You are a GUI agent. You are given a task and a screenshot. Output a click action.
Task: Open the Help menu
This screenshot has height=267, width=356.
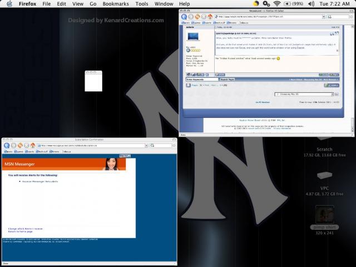tap(184, 4)
